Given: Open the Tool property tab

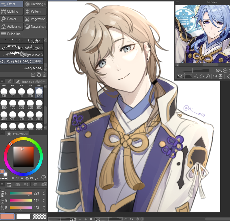Looking at the screenshot, I should point(9,81).
